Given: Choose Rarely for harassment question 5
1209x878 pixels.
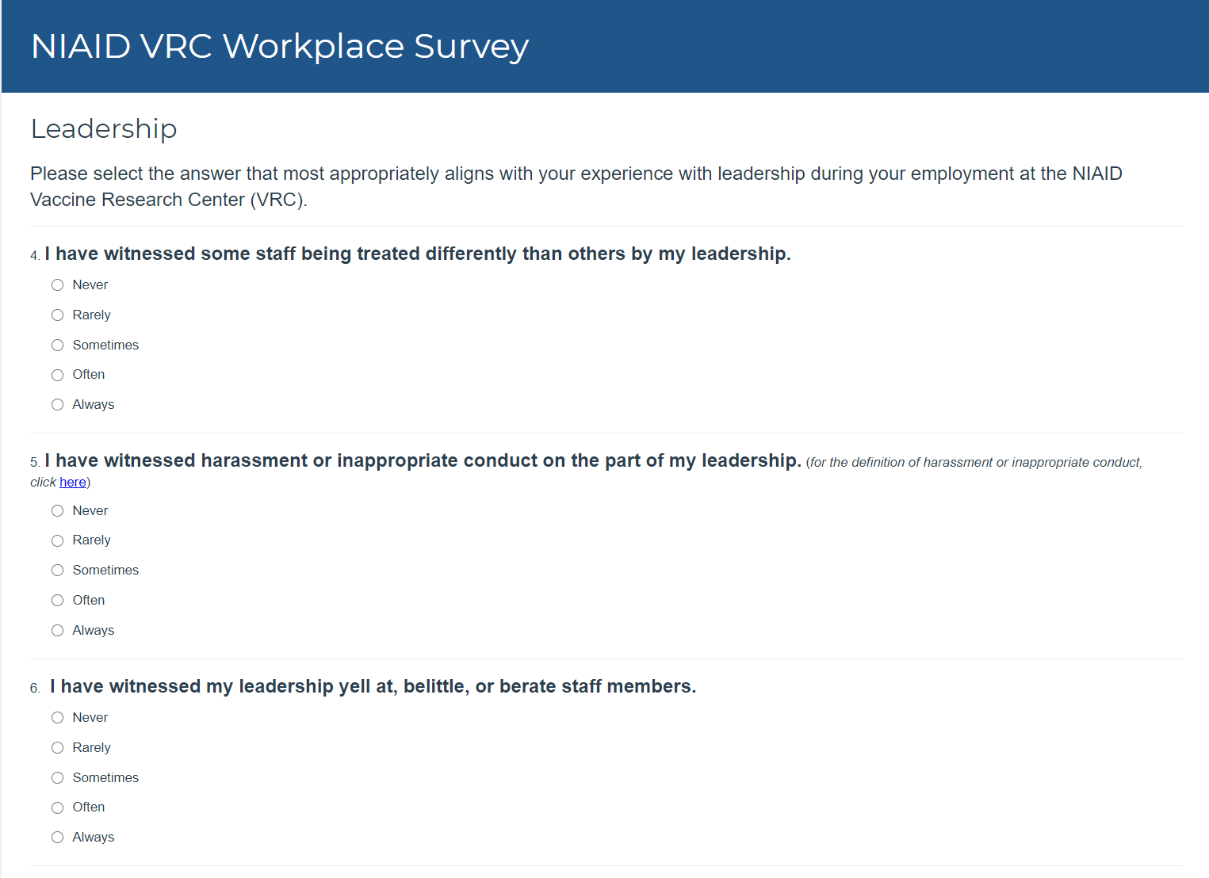Looking at the screenshot, I should 58,540.
